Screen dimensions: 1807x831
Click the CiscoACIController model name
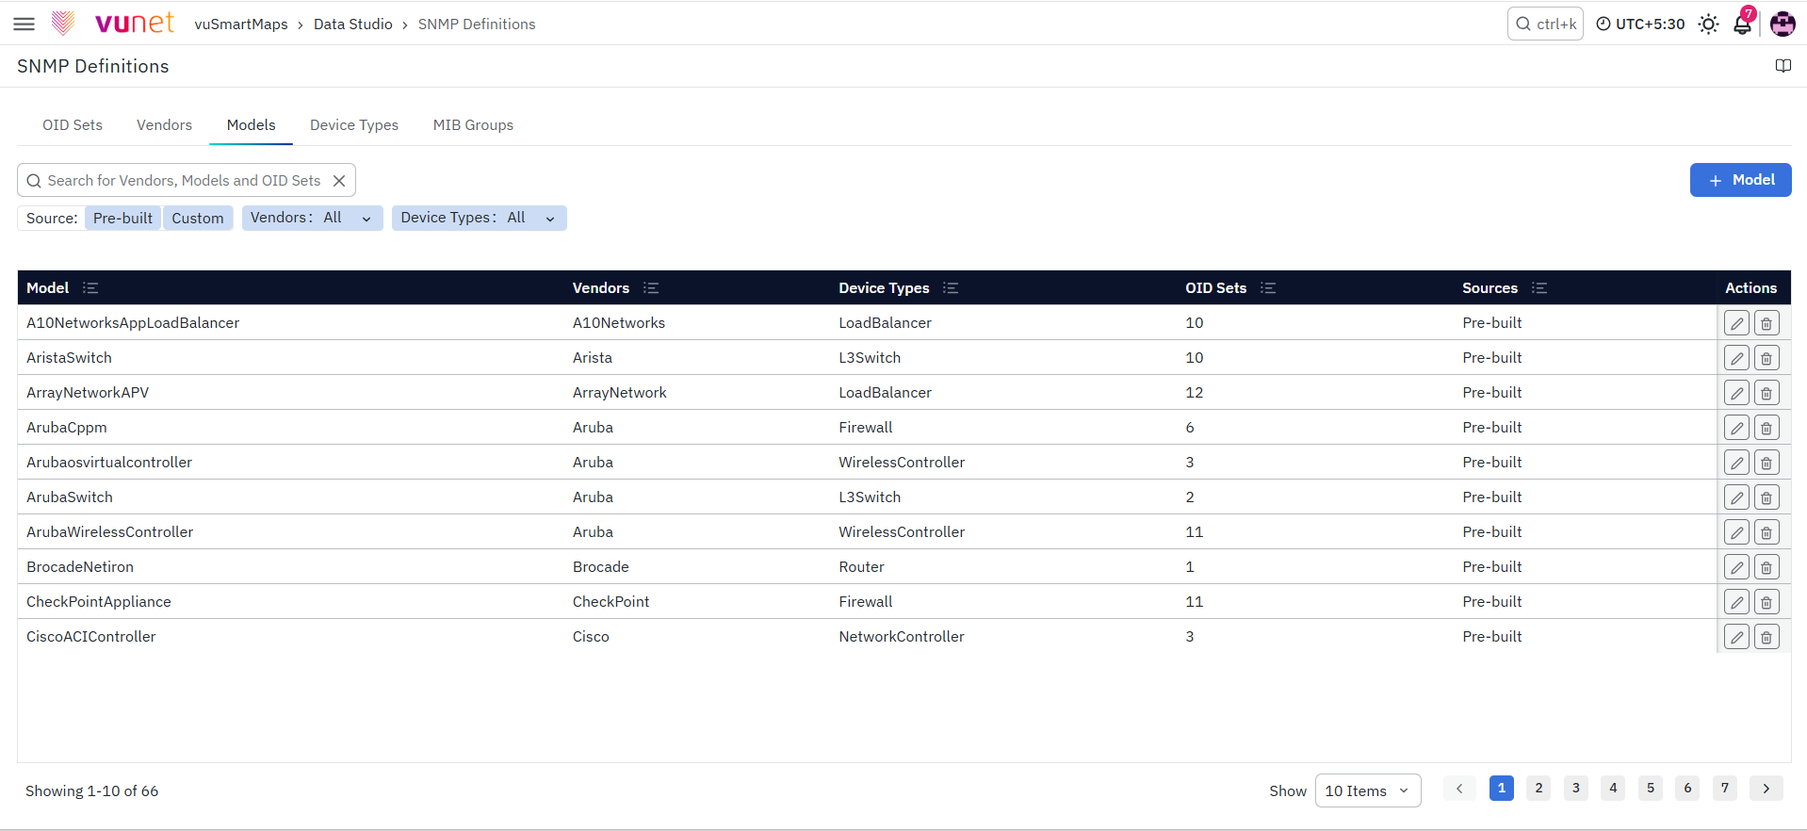[x=91, y=637]
